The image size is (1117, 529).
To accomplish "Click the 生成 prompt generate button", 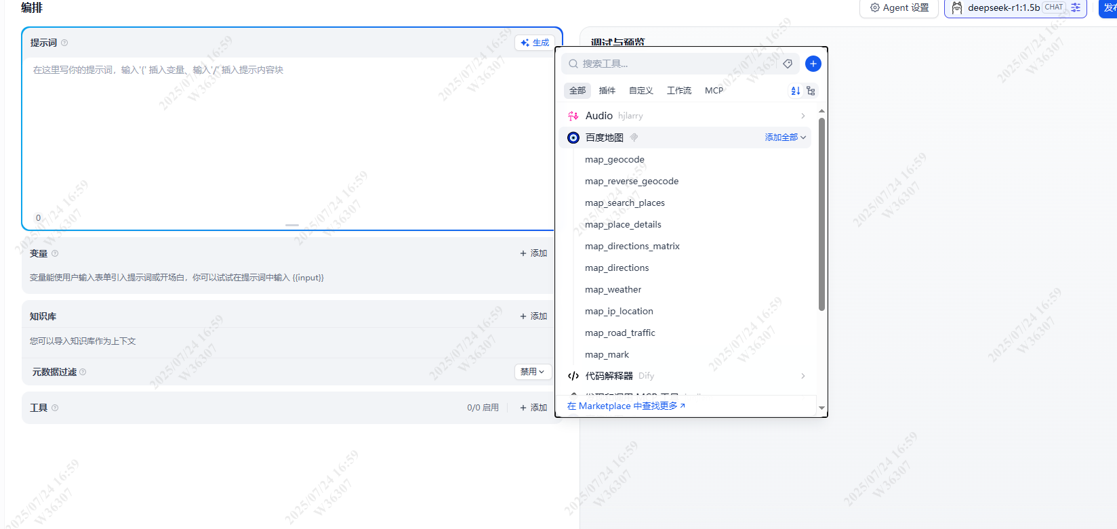I will [x=535, y=43].
